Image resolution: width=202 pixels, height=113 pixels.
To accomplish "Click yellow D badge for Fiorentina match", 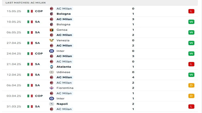I will pos(191,85).
